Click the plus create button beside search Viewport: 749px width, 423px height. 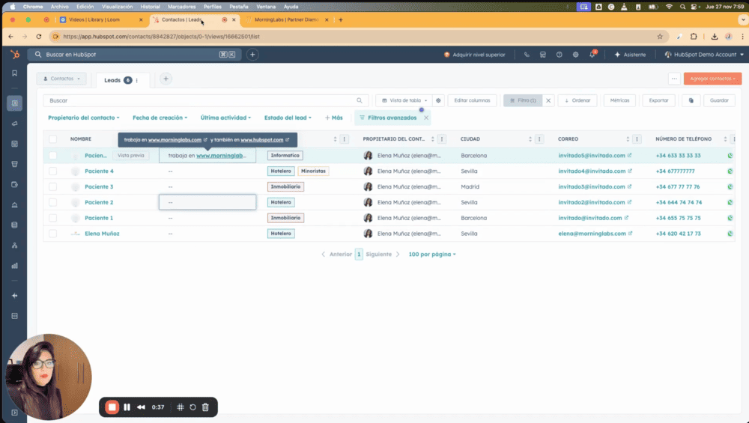(252, 55)
